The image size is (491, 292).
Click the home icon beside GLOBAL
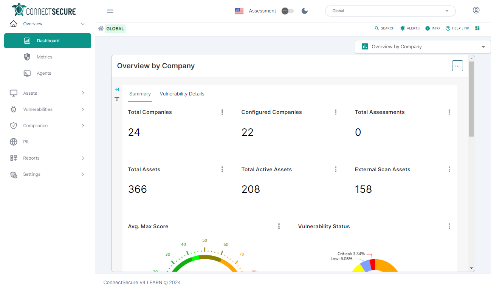(x=101, y=29)
